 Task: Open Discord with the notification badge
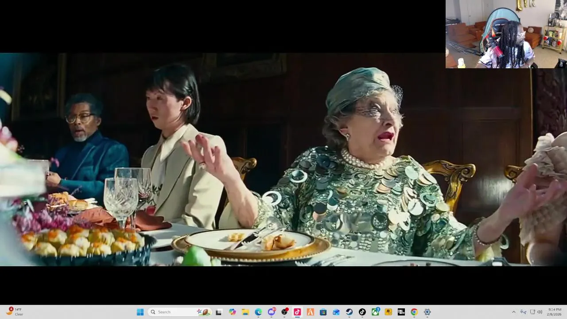point(272,312)
